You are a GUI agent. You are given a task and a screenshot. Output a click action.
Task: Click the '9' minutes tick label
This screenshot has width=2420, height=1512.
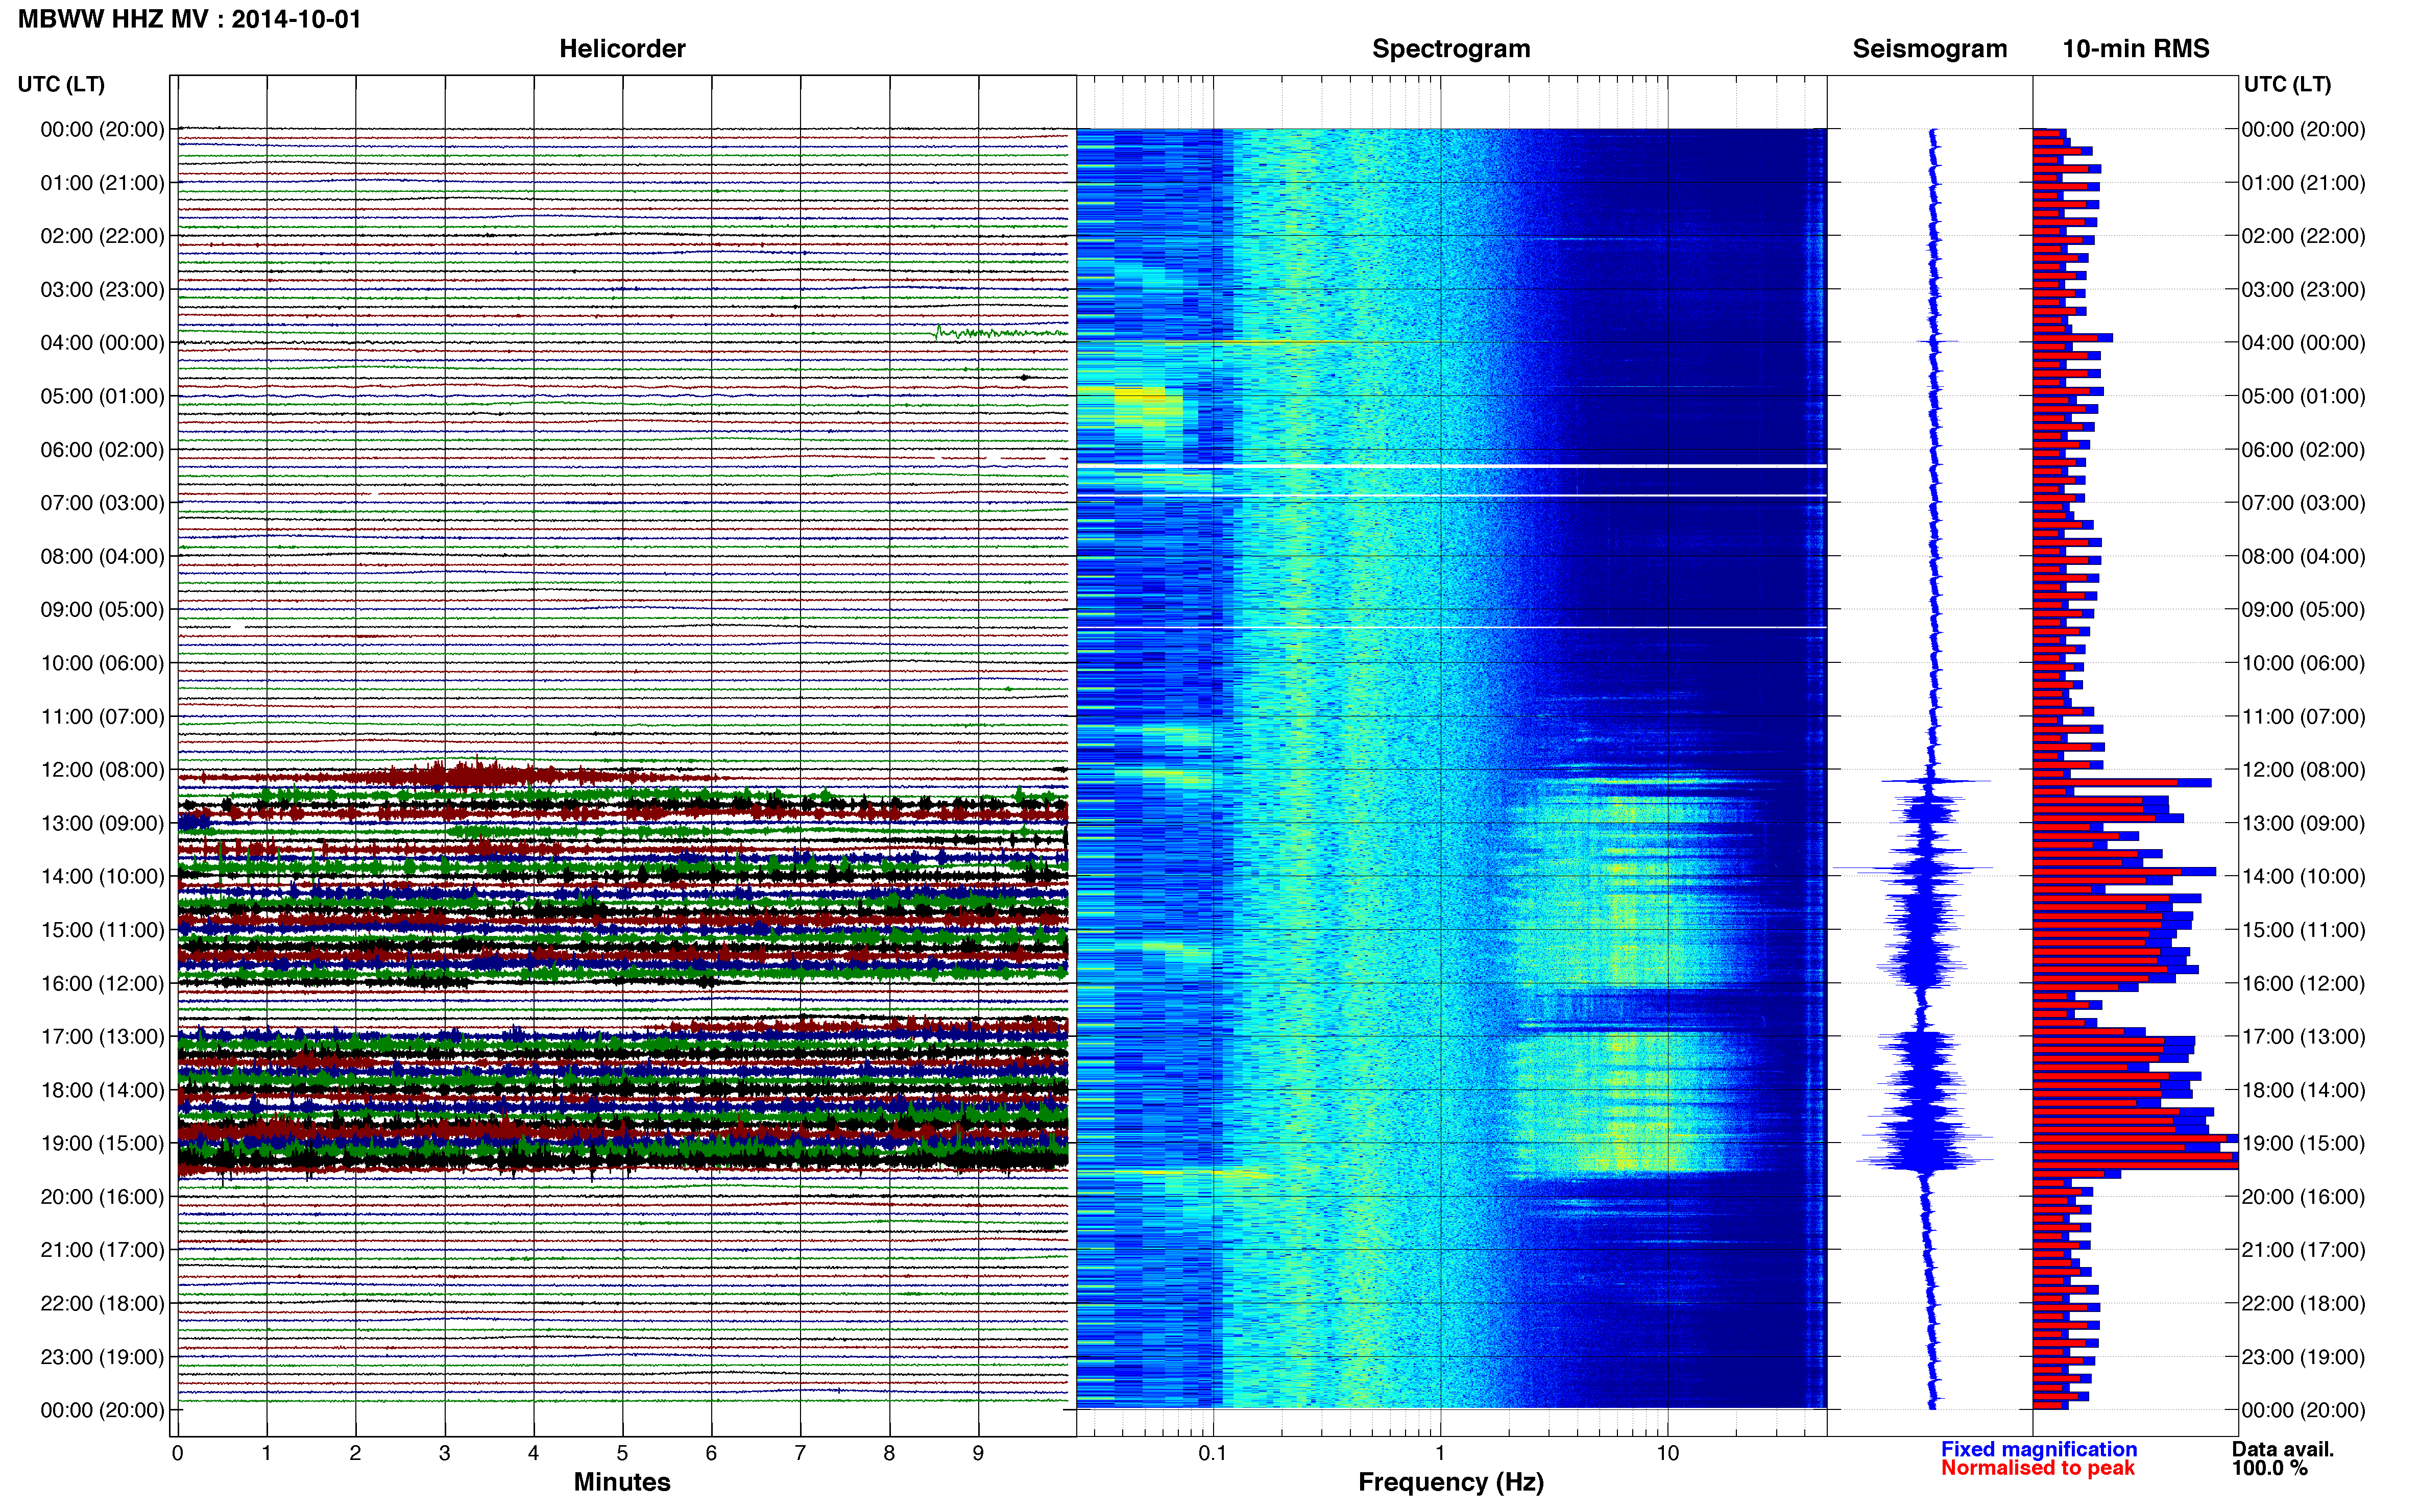tap(978, 1453)
